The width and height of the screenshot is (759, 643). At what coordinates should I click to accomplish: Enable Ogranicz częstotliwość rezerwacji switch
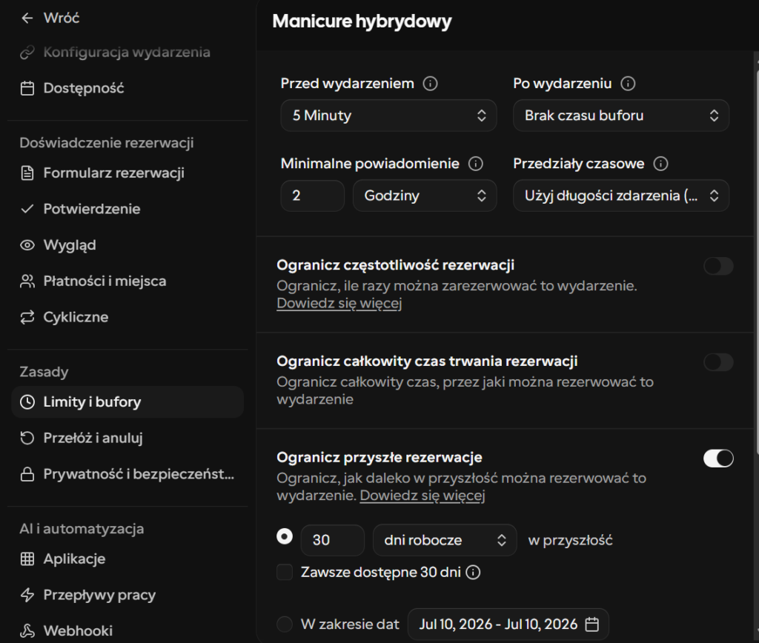click(718, 266)
